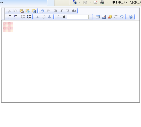The image size is (141, 127).
Task: Click Paste as plain text icon
Action: point(28,11)
